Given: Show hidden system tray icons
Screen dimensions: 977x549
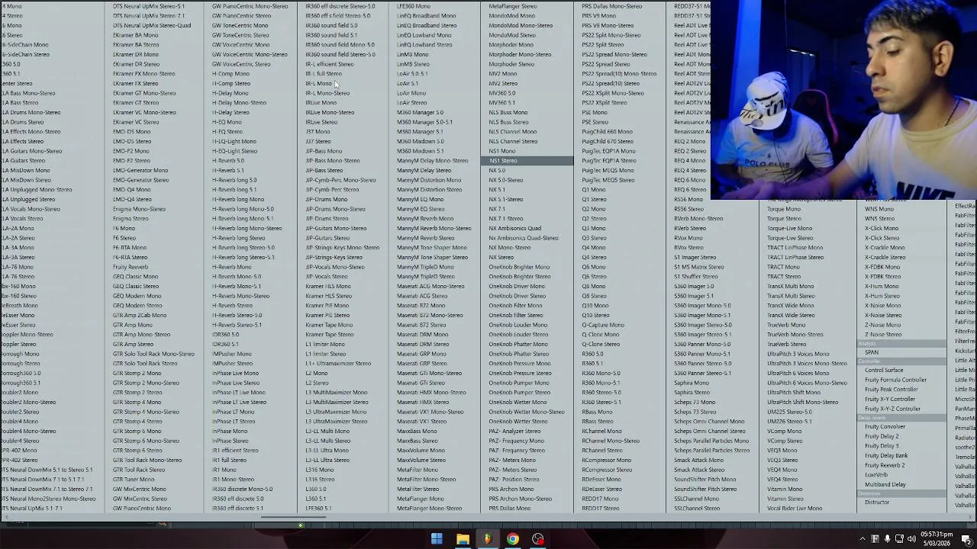Looking at the screenshot, I should (863, 539).
